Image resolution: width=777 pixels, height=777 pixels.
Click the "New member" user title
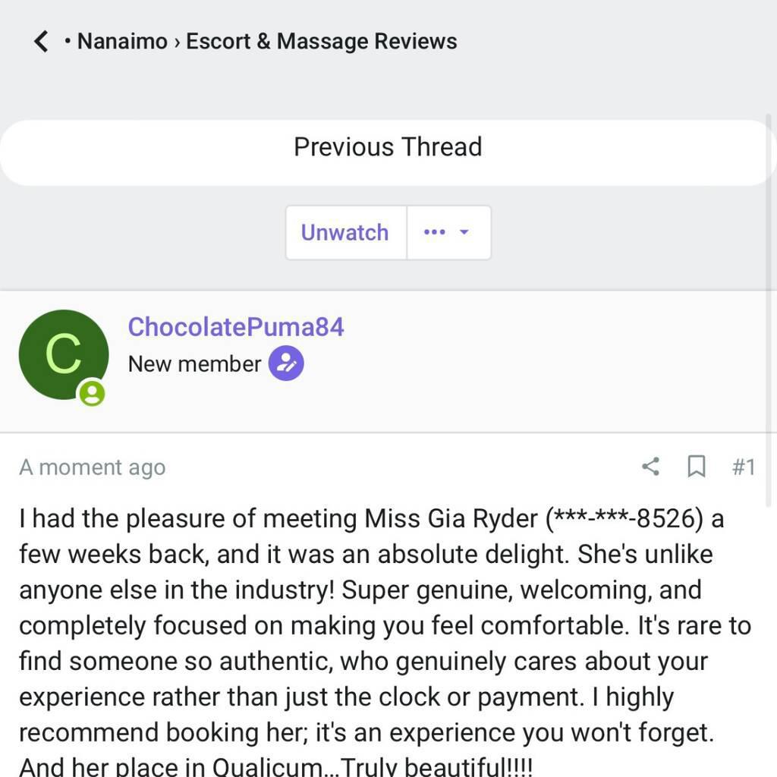click(x=194, y=364)
